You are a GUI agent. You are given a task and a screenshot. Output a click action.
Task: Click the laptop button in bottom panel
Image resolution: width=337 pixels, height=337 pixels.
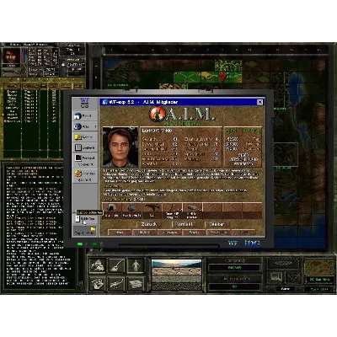pos(275,277)
